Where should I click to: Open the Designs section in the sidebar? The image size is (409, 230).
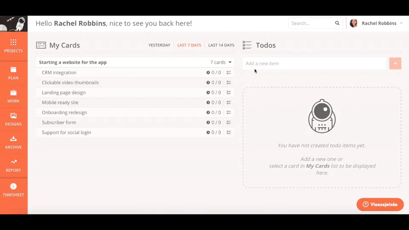(13, 119)
